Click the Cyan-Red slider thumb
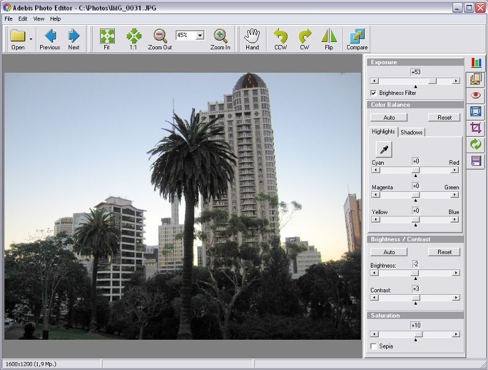The height and width of the screenshot is (370, 488). coord(416,170)
